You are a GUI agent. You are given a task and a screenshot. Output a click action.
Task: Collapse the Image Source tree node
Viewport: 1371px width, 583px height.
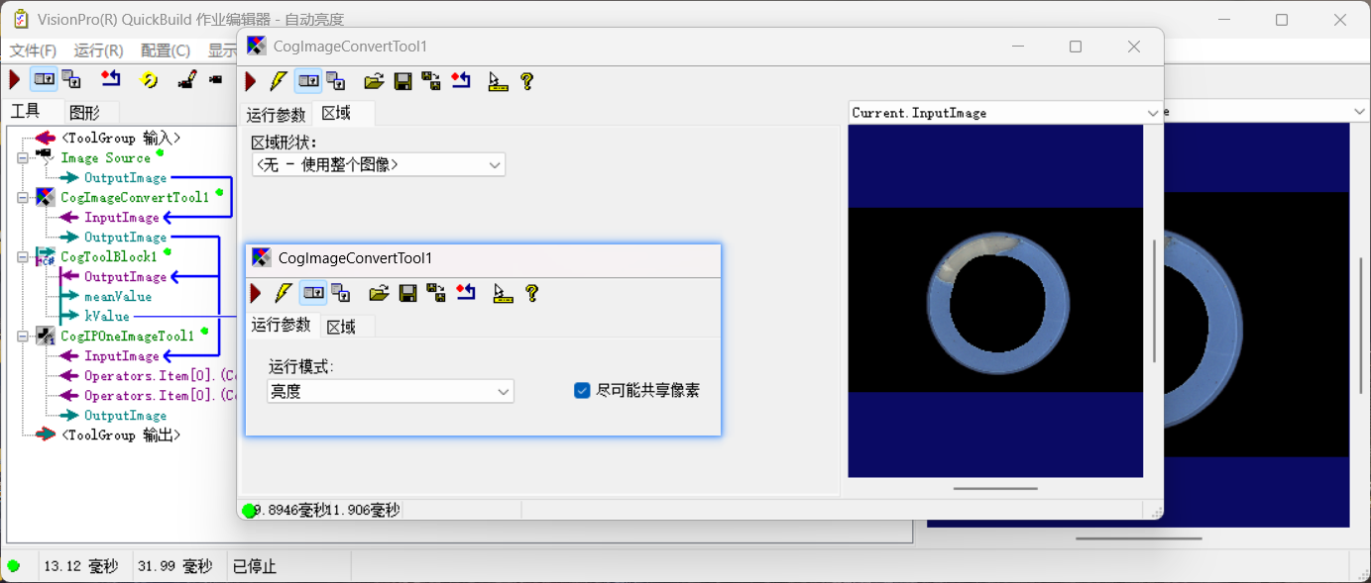pos(23,157)
